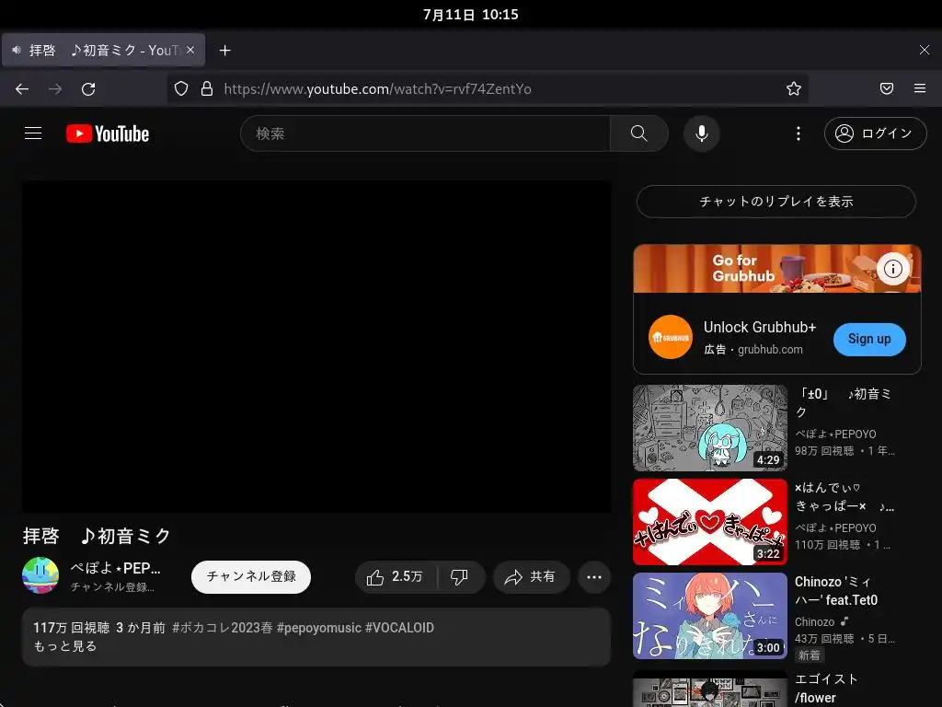Open 「±0」 ♪初音ミク video title
Viewport: 942px width, 707px height.
click(844, 403)
